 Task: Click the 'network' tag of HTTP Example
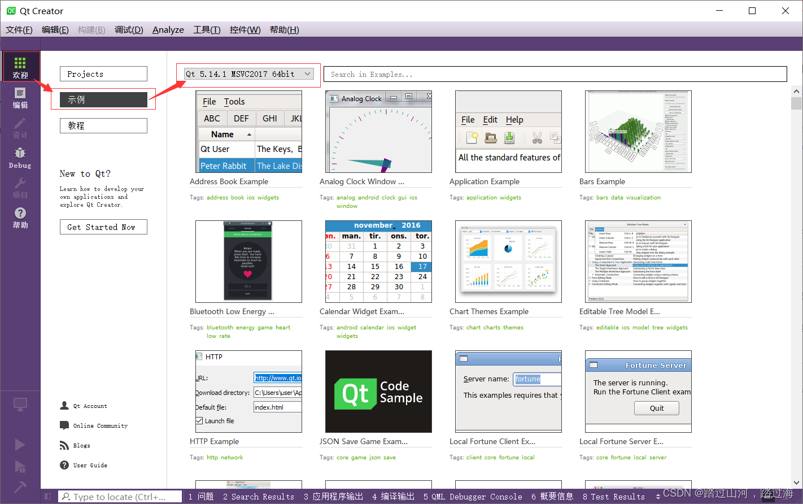coord(232,458)
